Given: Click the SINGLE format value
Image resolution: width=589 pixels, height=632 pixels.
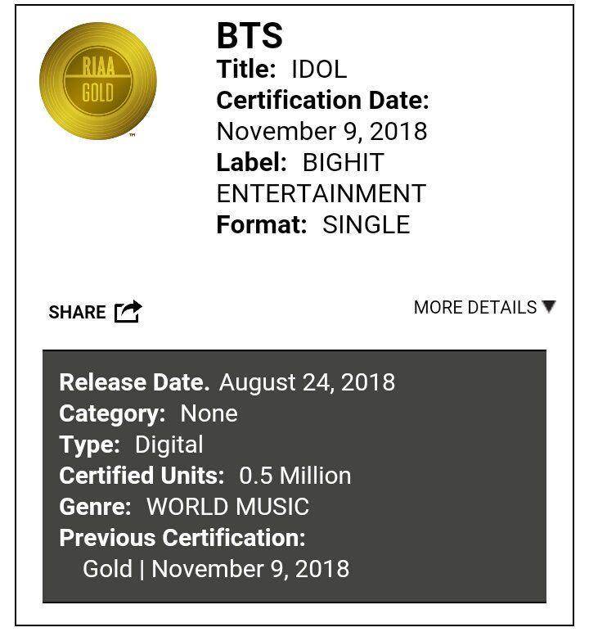Looking at the screenshot, I should point(366,224).
